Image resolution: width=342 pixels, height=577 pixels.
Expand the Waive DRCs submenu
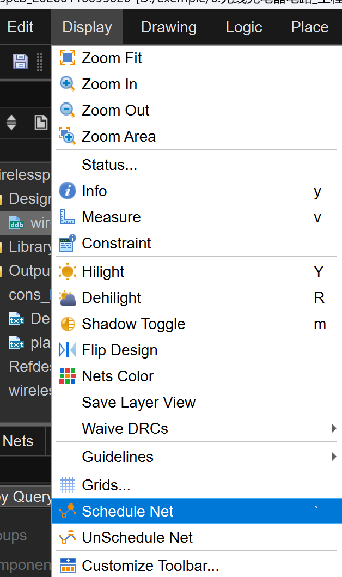click(x=333, y=428)
